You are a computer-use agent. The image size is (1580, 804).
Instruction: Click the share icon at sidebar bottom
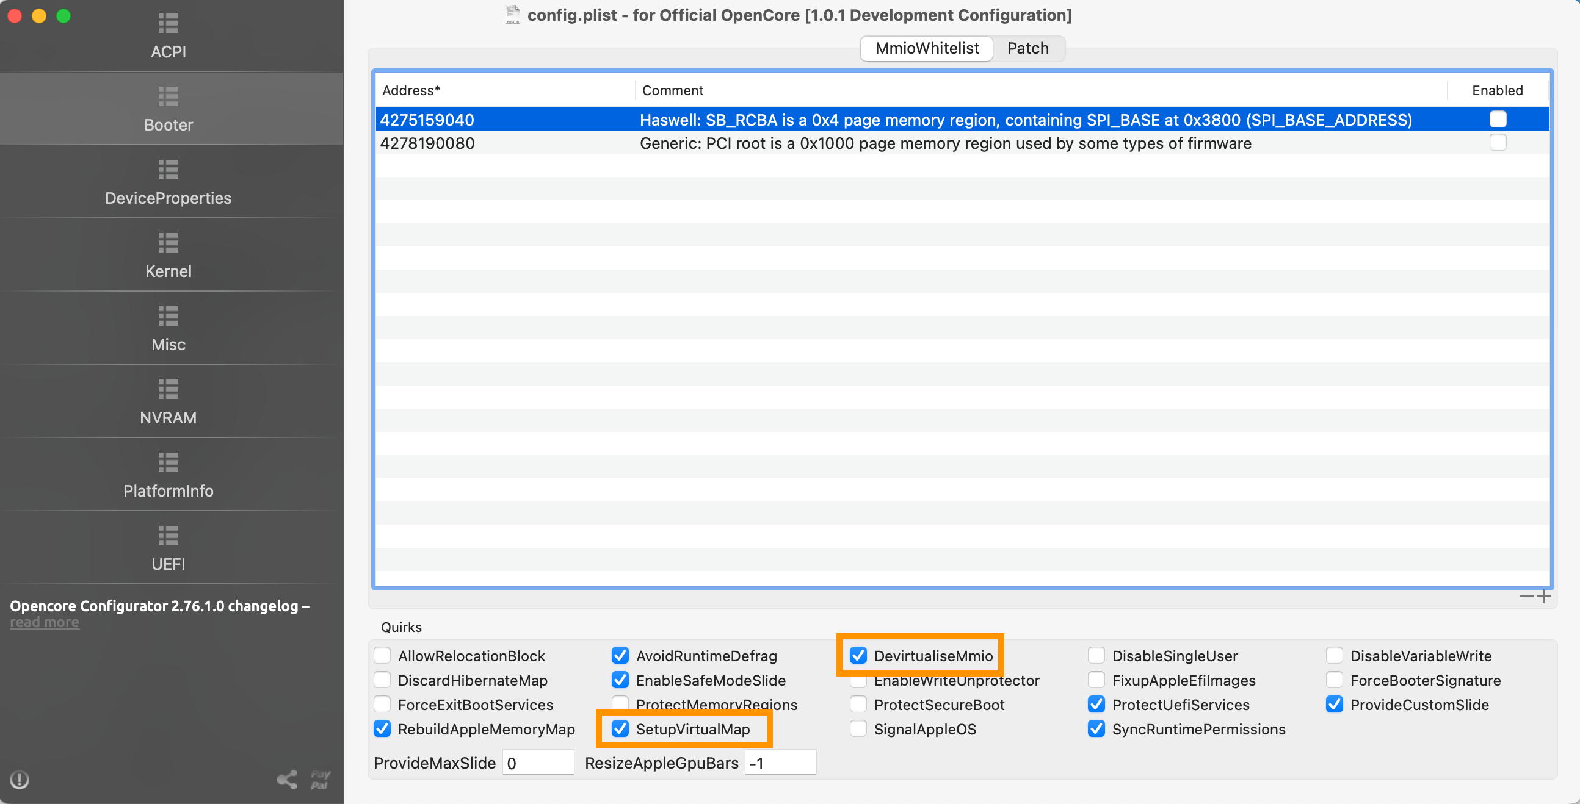click(287, 780)
